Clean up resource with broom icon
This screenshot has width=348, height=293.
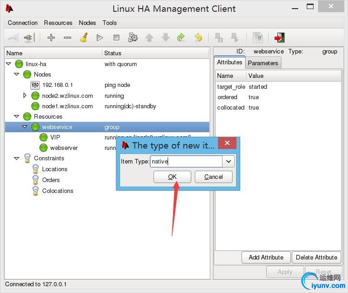[x=84, y=38]
